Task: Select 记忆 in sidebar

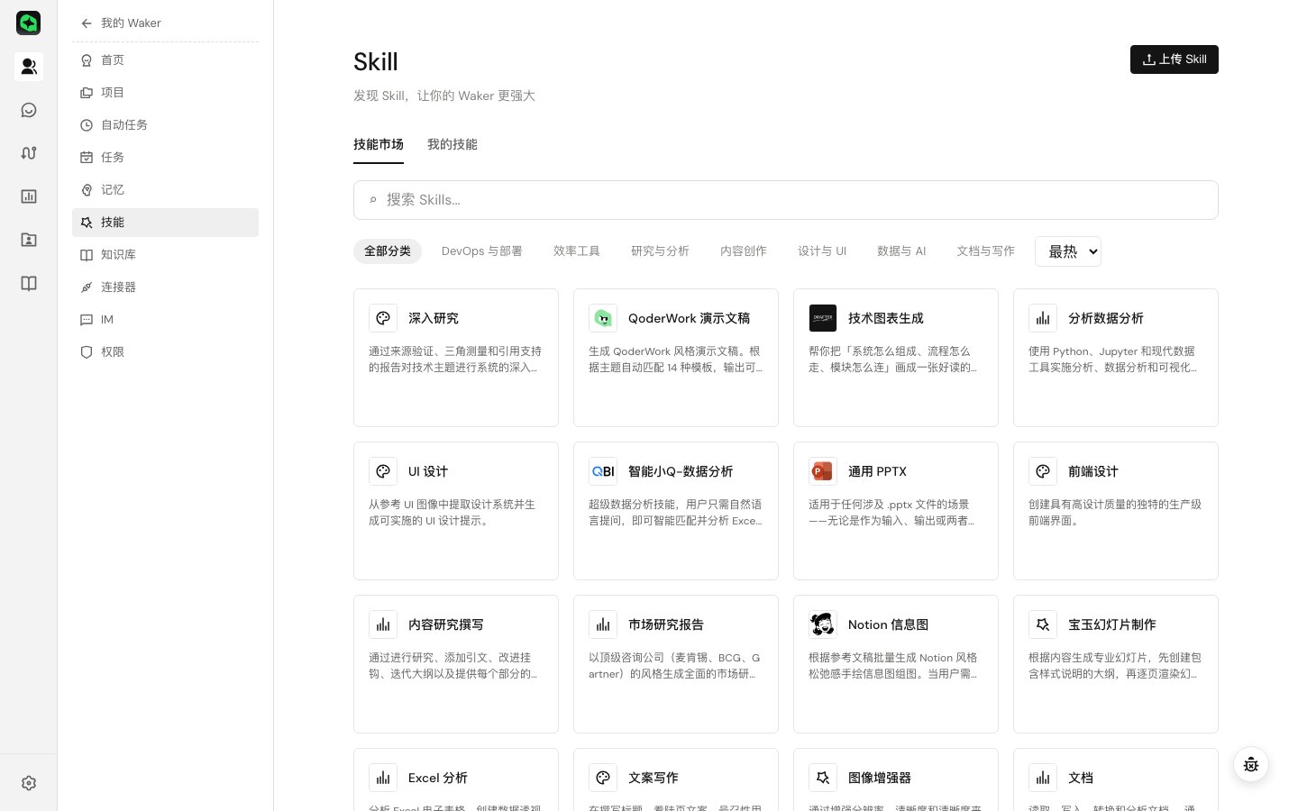Action: pyautogui.click(x=165, y=190)
